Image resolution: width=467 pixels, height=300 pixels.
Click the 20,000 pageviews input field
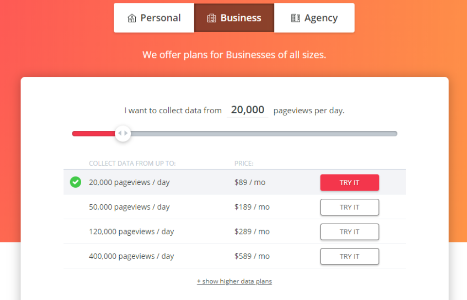tap(248, 110)
